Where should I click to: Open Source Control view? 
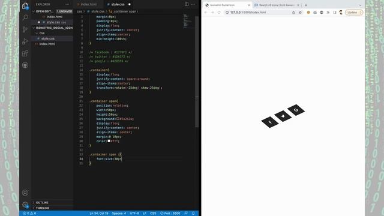coord(25,29)
